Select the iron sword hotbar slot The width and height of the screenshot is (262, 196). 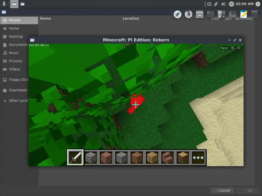tap(75, 157)
